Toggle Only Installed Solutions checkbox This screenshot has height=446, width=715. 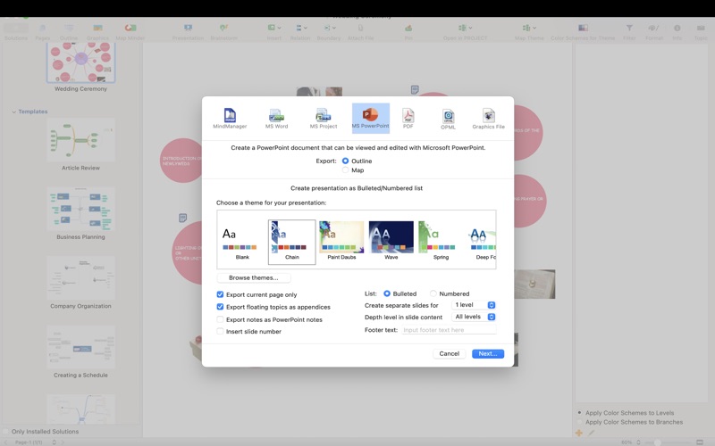[6, 432]
